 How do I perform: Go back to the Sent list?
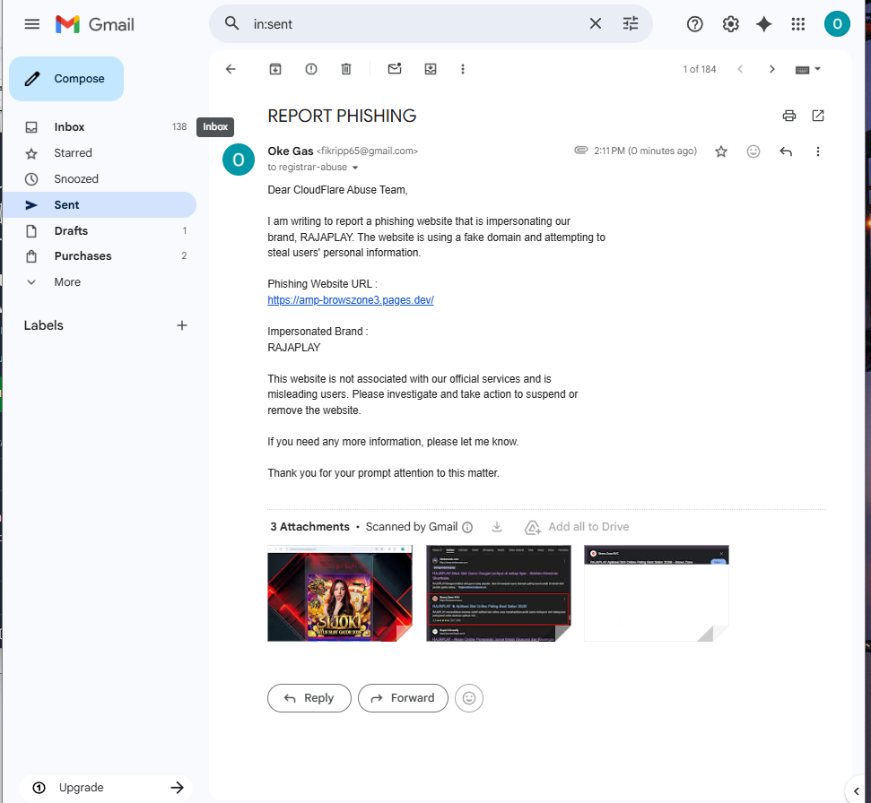pyautogui.click(x=231, y=69)
